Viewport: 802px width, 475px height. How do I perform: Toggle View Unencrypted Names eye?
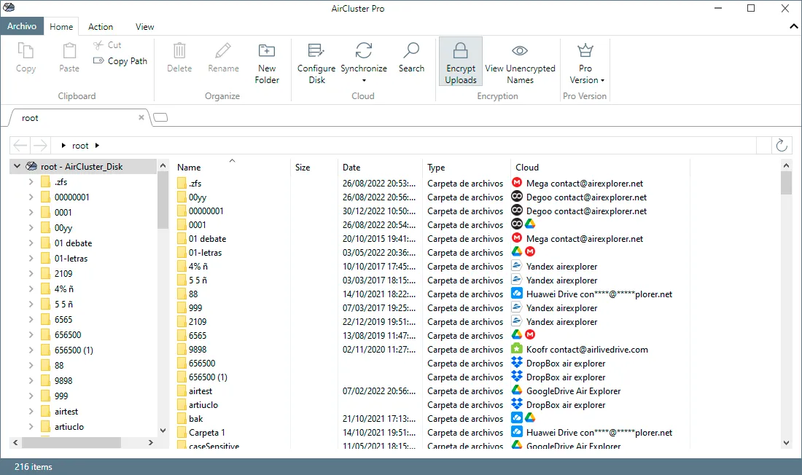point(520,50)
